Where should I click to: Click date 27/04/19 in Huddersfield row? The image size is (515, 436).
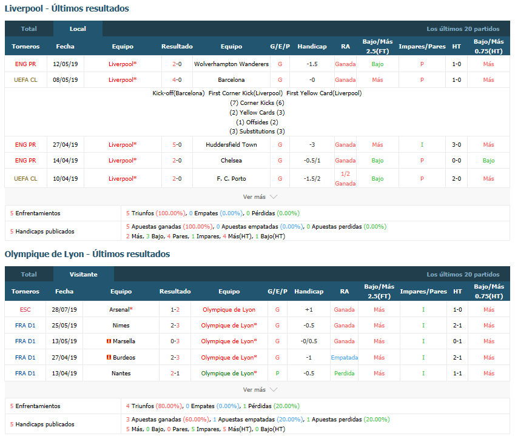point(66,144)
